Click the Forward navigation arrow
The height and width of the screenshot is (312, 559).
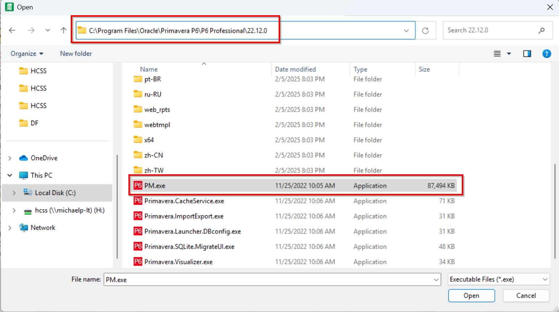[x=31, y=30]
